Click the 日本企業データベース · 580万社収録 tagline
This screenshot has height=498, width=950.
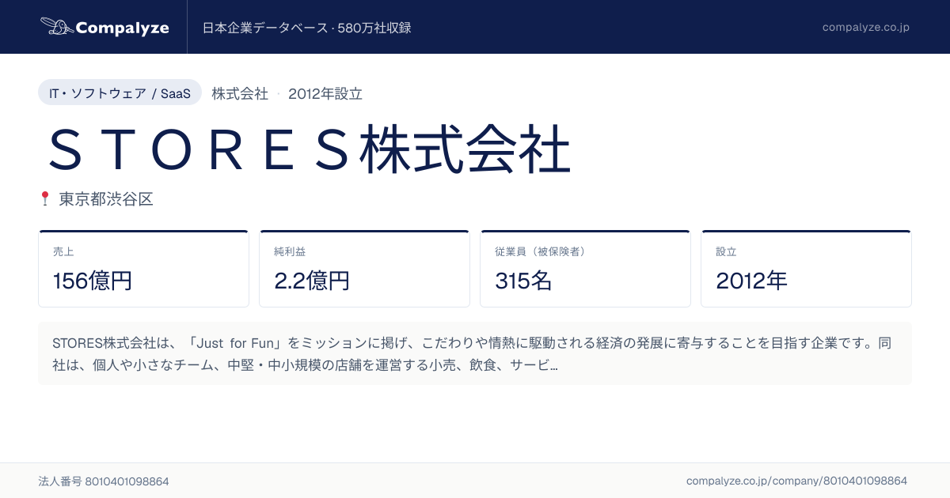[x=307, y=28]
